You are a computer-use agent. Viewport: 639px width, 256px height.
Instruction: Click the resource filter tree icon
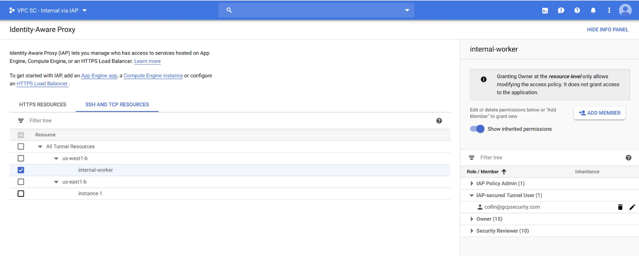[21, 121]
